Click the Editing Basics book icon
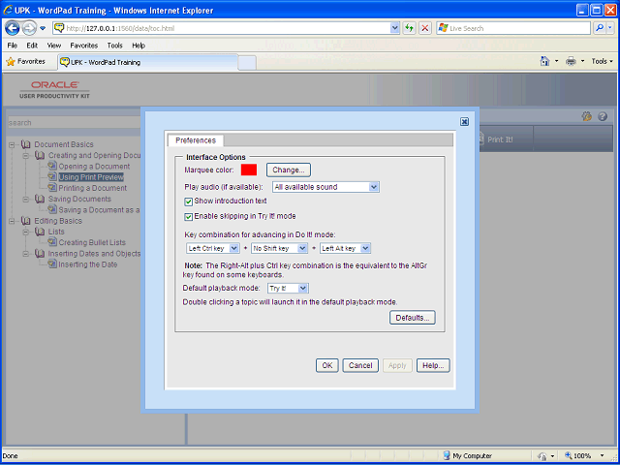Viewport: 620px width, 465px height. point(26,221)
